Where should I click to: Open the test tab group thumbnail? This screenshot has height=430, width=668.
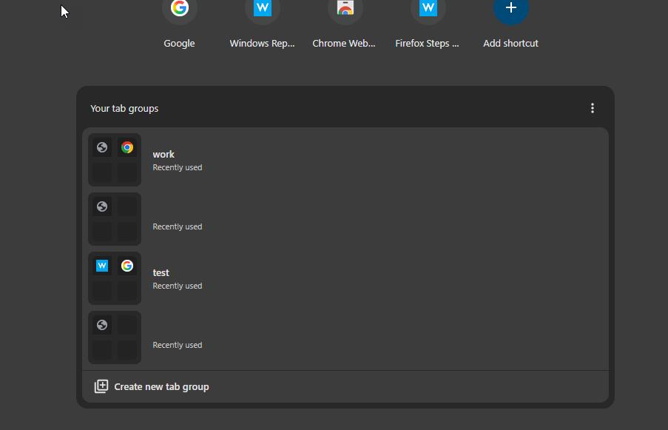pyautogui.click(x=115, y=278)
